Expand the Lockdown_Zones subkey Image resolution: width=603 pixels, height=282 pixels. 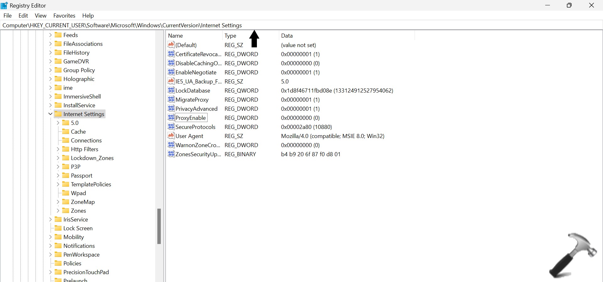click(58, 158)
